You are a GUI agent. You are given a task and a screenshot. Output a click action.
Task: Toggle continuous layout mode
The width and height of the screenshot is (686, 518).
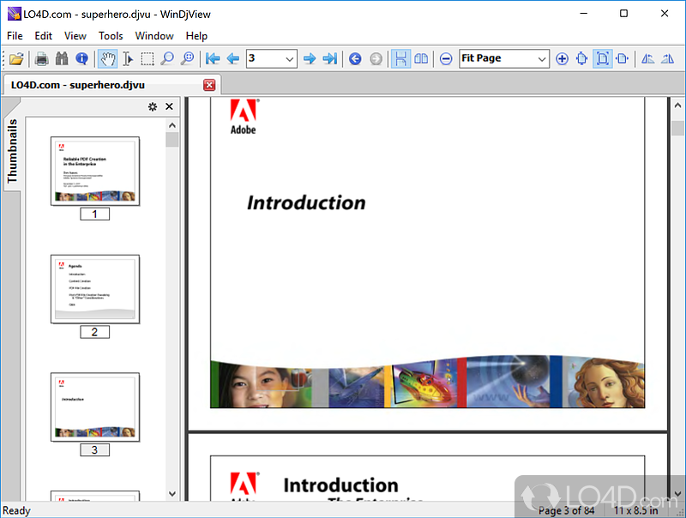click(x=400, y=58)
